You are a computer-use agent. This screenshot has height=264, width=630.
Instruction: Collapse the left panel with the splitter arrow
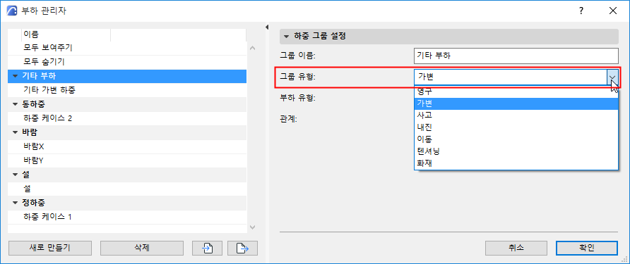pyautogui.click(x=267, y=27)
